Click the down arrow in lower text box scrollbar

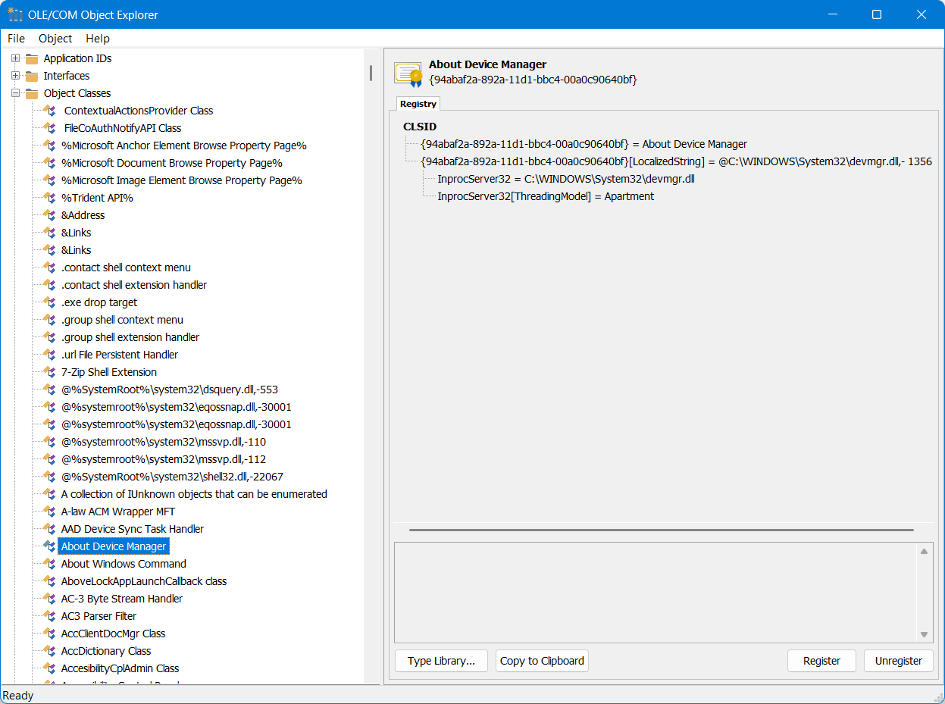pyautogui.click(x=924, y=634)
